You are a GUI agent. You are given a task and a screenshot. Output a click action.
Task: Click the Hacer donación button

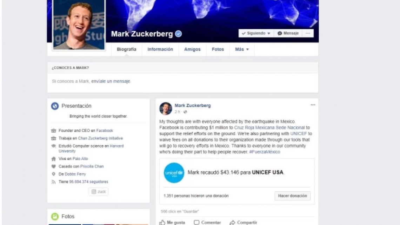(x=292, y=196)
